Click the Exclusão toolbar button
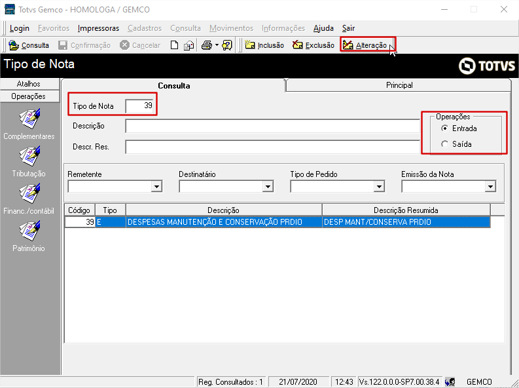 pos(313,45)
